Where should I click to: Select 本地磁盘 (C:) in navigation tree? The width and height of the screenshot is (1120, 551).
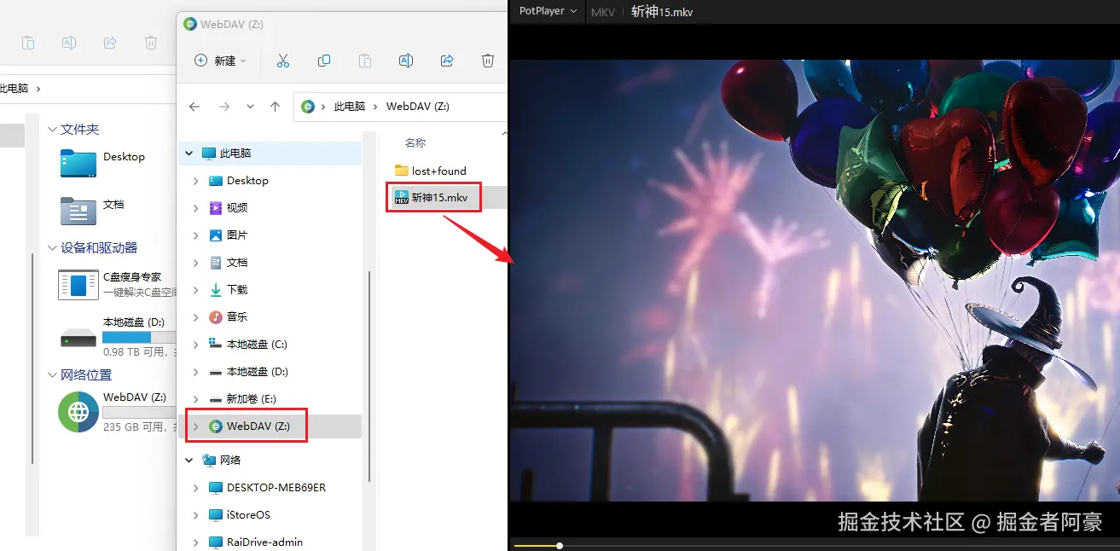(257, 345)
